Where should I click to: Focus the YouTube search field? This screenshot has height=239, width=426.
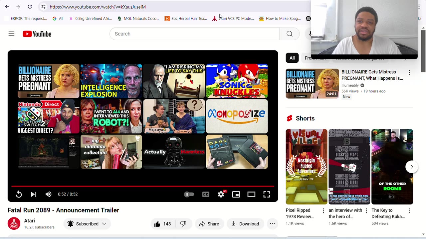(x=195, y=34)
